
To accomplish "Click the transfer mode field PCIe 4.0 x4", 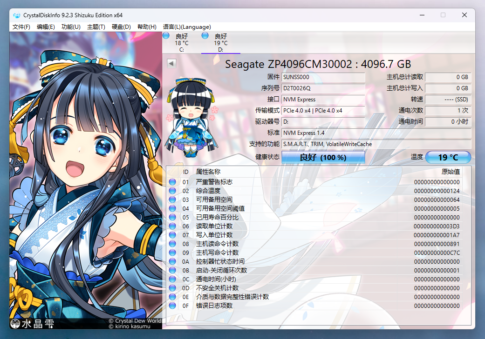I will click(x=323, y=111).
